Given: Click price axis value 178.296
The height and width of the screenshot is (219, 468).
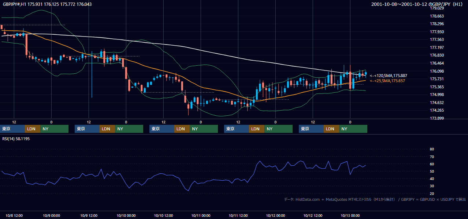Looking at the screenshot, I should tap(437, 24).
